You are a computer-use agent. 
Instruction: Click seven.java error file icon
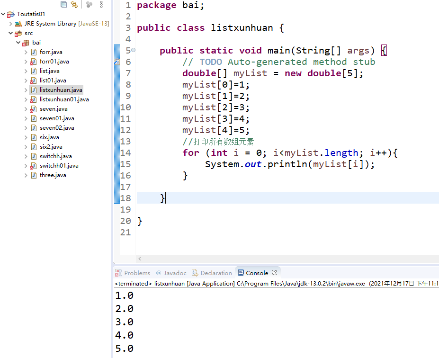(x=33, y=109)
